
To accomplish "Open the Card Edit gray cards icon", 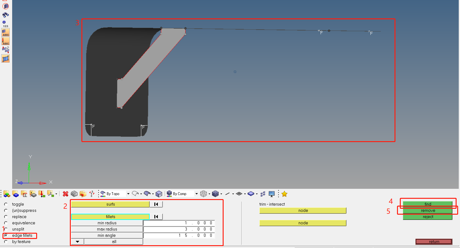I will (x=74, y=194).
